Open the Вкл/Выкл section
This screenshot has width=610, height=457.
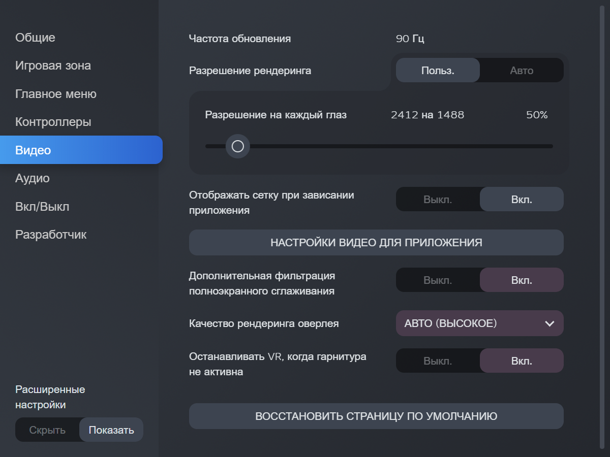[x=42, y=207]
